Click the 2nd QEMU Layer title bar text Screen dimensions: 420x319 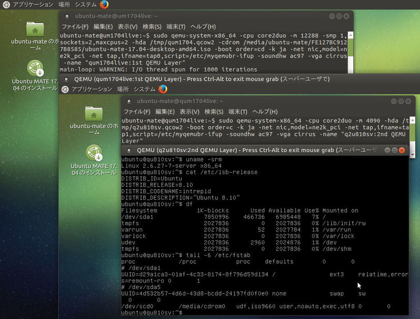[x=257, y=150]
